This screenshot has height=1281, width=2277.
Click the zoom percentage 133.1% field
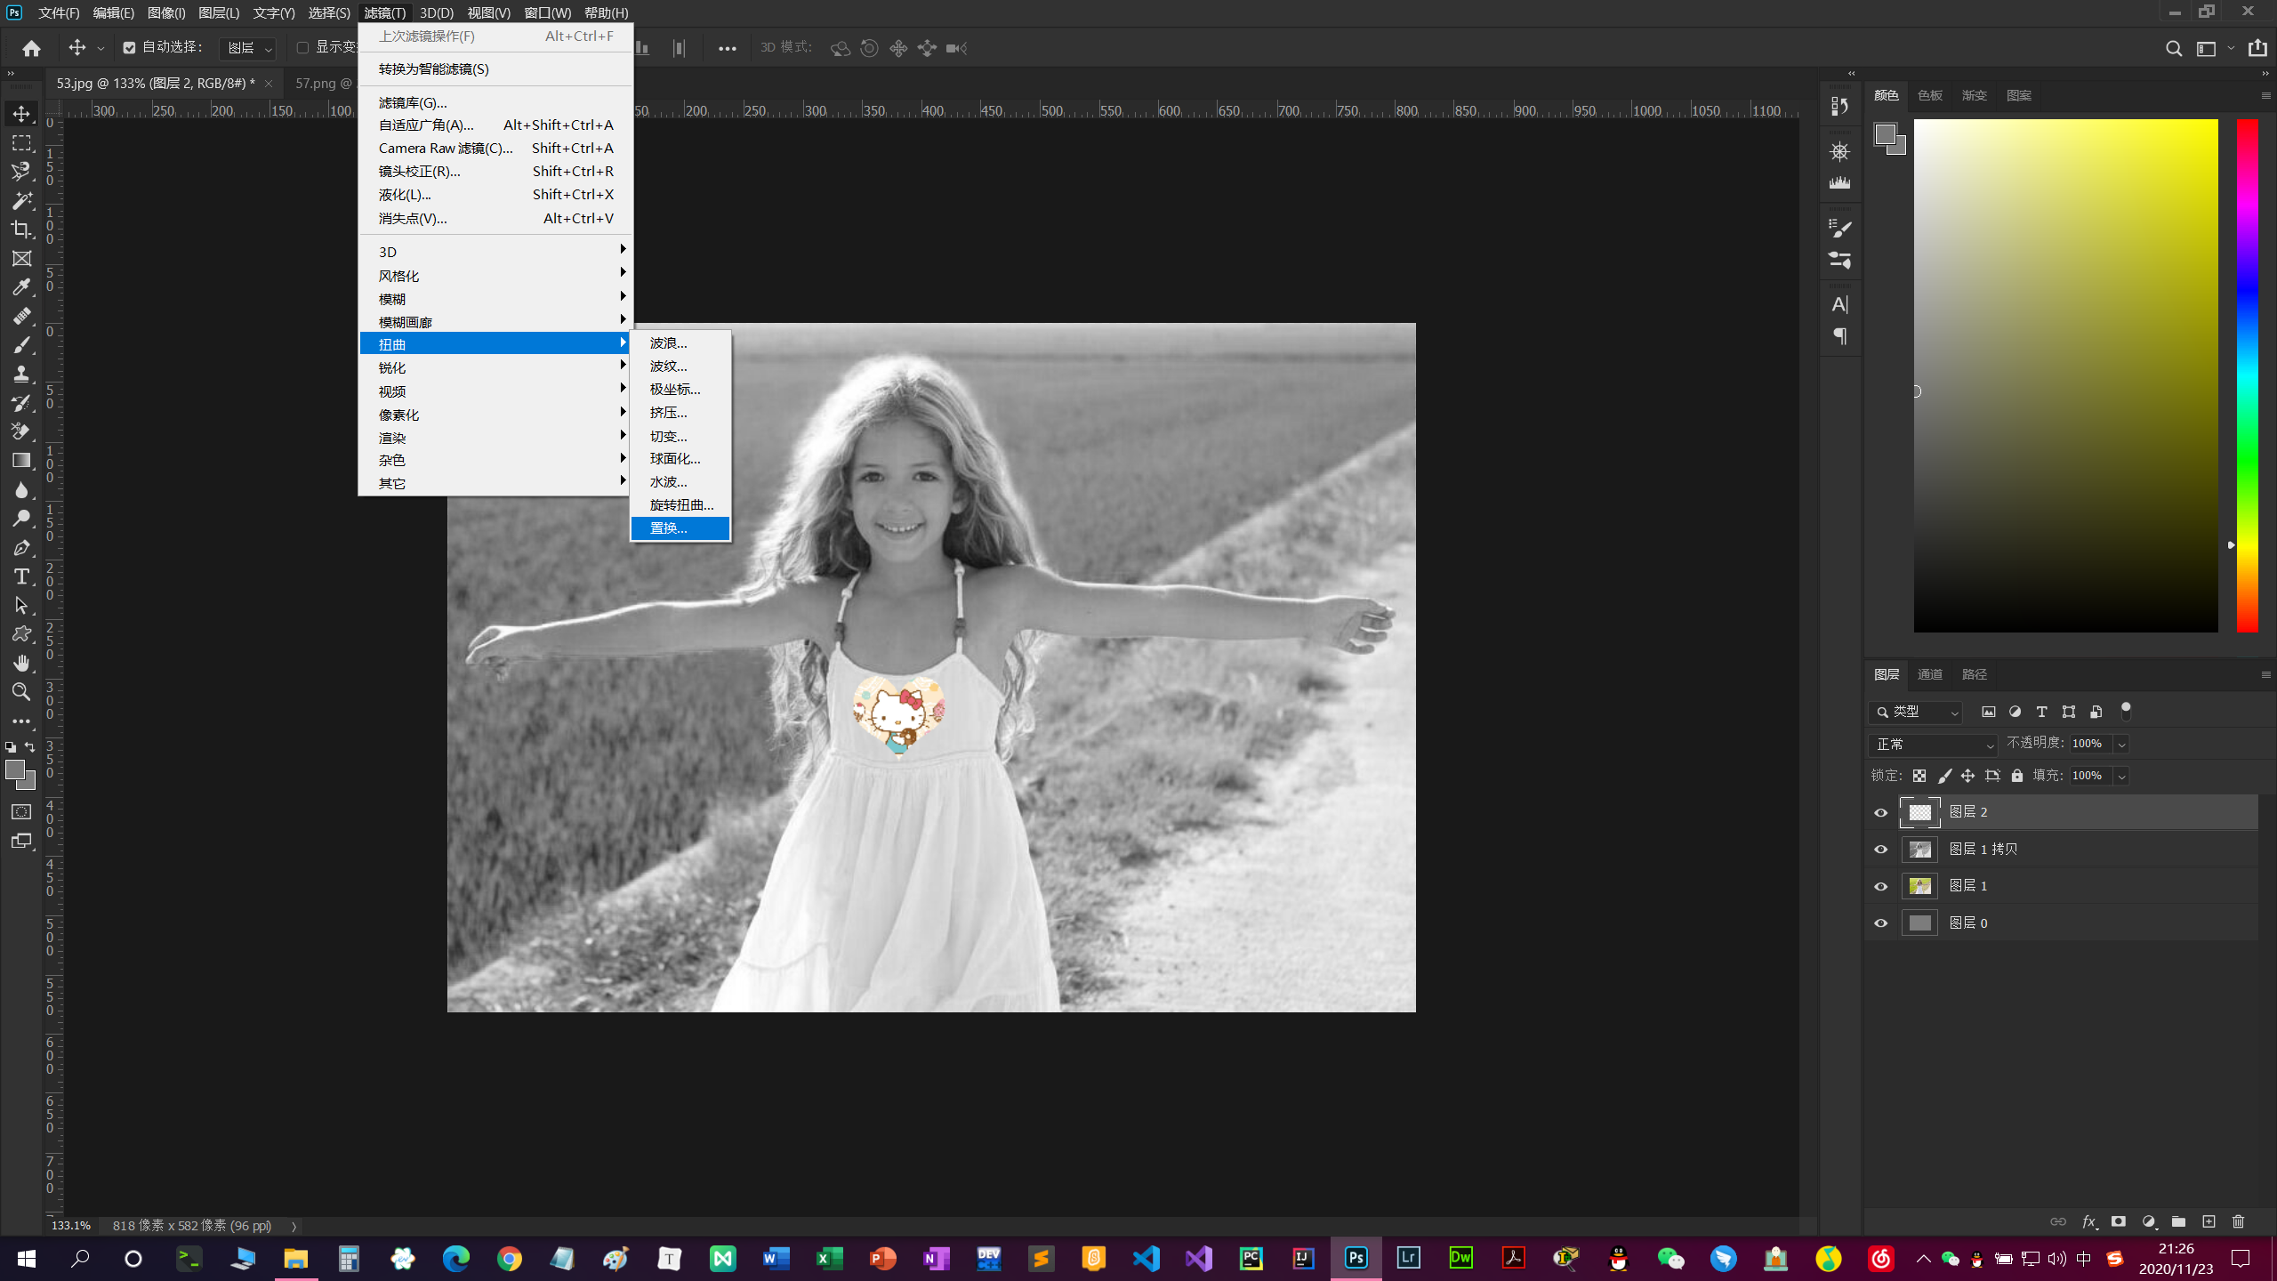[71, 1226]
